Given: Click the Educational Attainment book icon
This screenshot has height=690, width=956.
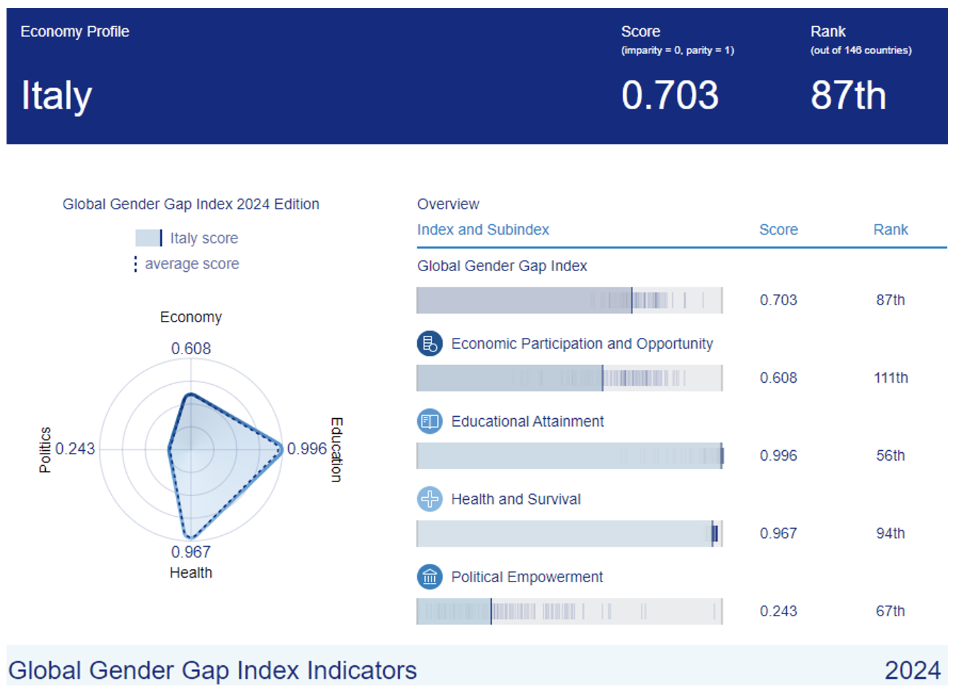Looking at the screenshot, I should point(430,421).
